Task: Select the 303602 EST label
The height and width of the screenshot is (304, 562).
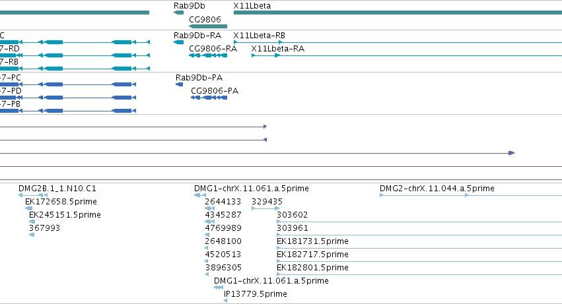Action: coord(292,215)
